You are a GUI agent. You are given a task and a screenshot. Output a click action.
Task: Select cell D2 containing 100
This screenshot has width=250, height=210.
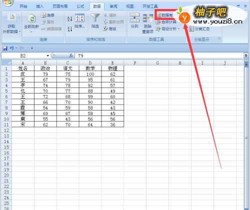tap(90, 74)
